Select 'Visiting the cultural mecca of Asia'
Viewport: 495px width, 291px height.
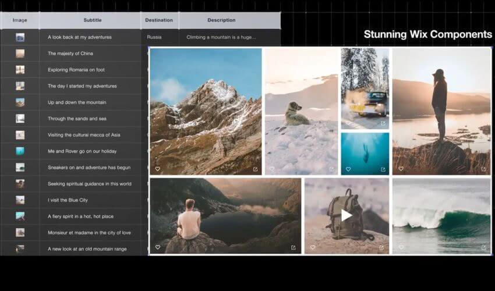[84, 135]
